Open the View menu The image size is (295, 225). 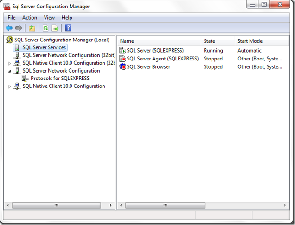click(49, 18)
